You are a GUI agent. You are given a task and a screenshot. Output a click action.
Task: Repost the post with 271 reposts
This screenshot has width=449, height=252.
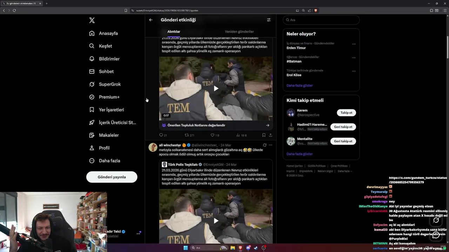189,135
